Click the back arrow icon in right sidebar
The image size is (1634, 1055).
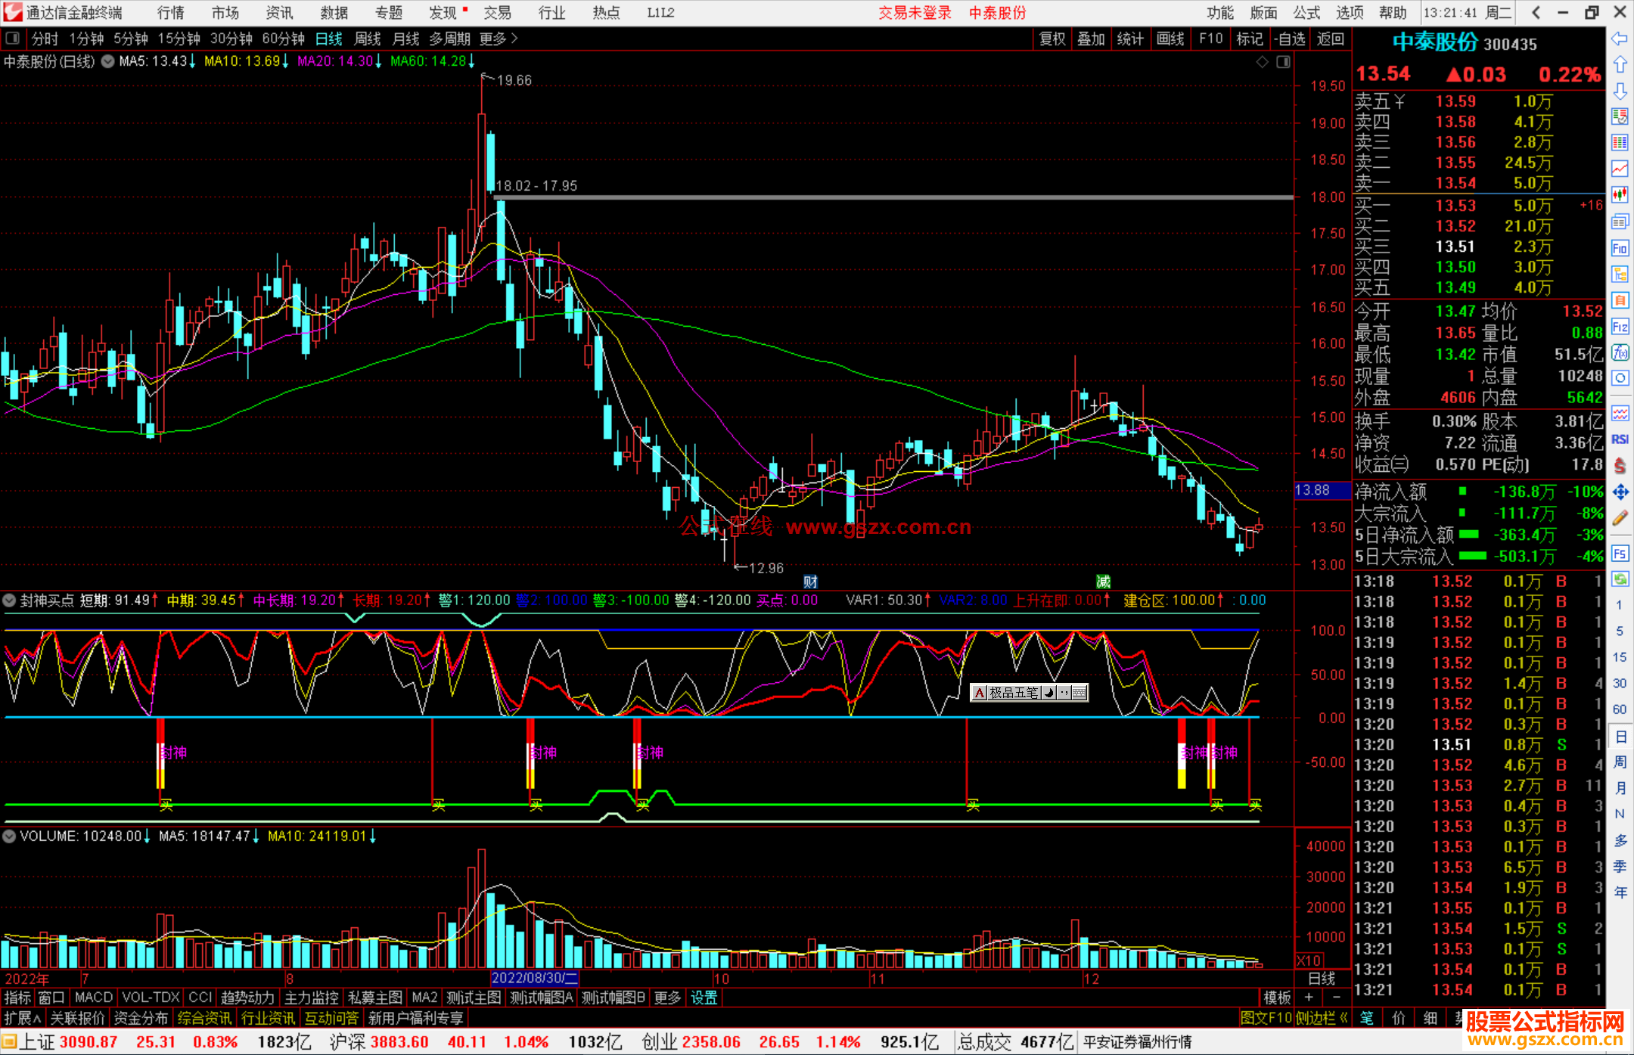click(1620, 39)
